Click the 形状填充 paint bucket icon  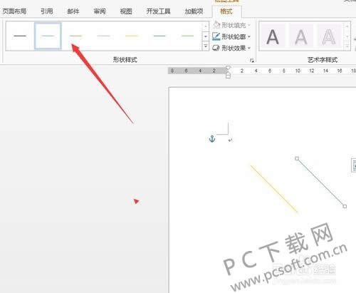[x=216, y=25]
